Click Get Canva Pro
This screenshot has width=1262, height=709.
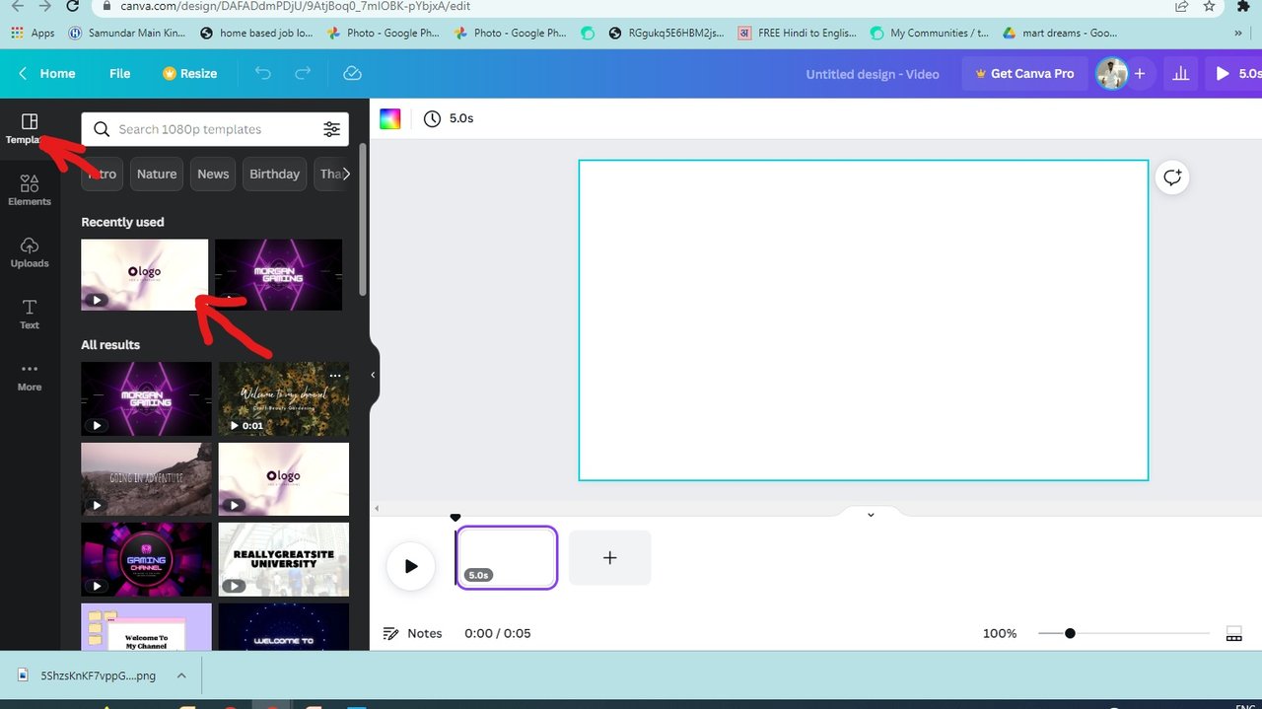point(1023,74)
